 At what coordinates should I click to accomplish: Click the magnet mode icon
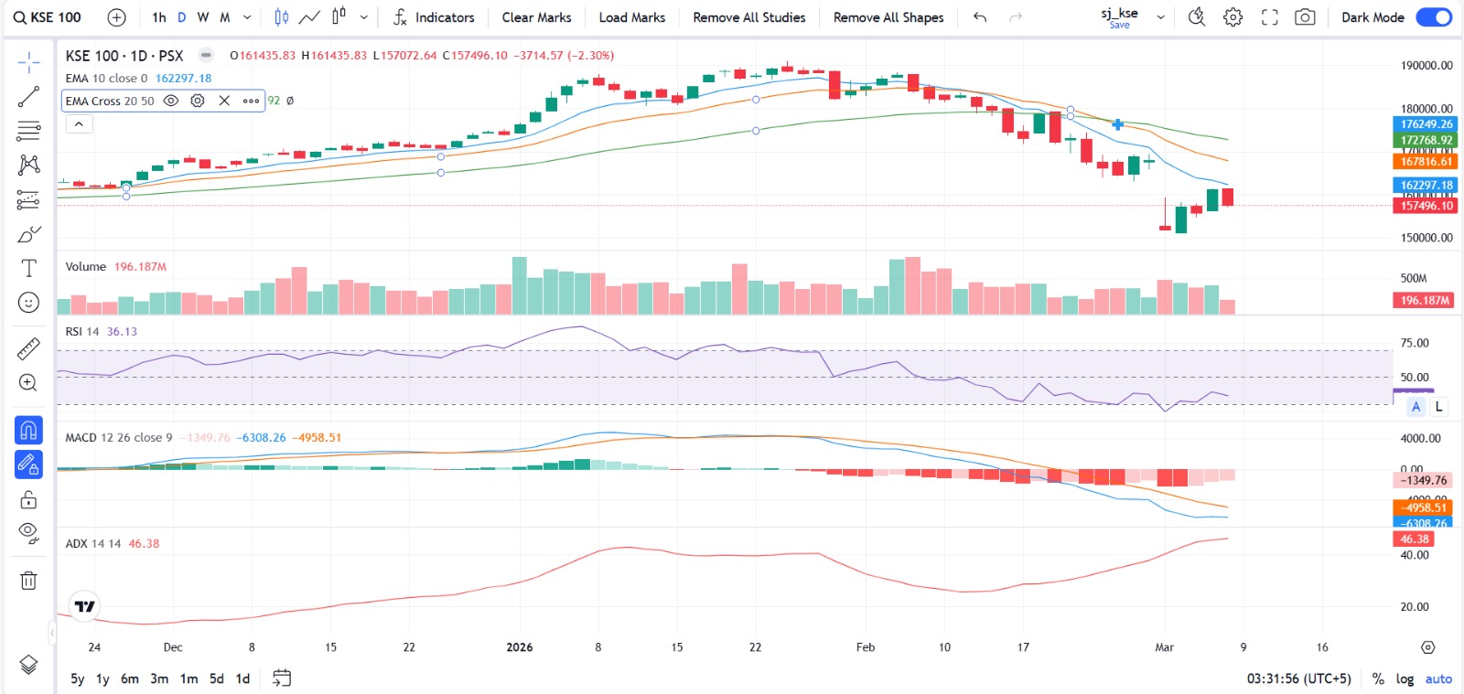[x=28, y=430]
